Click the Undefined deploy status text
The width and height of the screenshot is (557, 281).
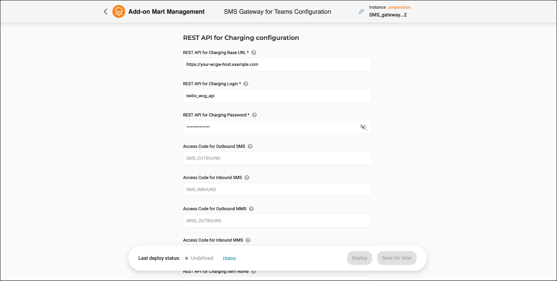tap(202, 258)
